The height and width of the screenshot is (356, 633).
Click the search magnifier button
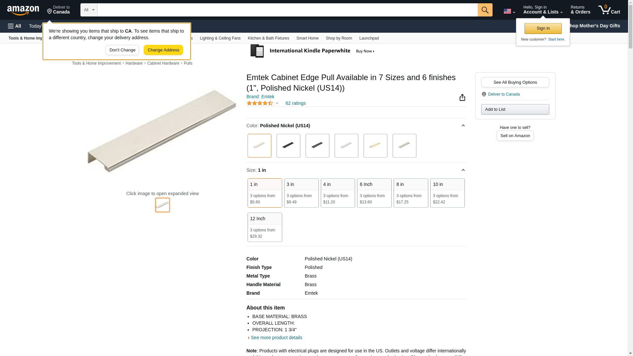point(485,10)
